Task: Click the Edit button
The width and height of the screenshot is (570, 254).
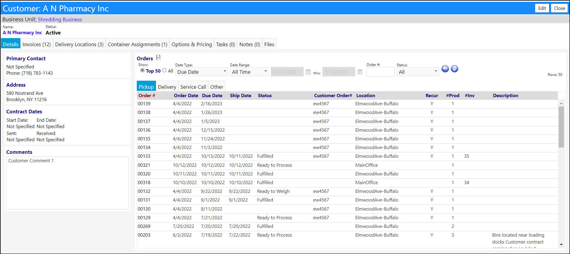Action: coord(542,8)
